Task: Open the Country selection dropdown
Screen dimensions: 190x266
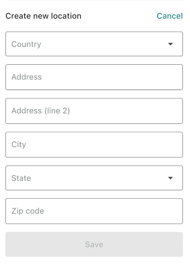Action: click(94, 44)
